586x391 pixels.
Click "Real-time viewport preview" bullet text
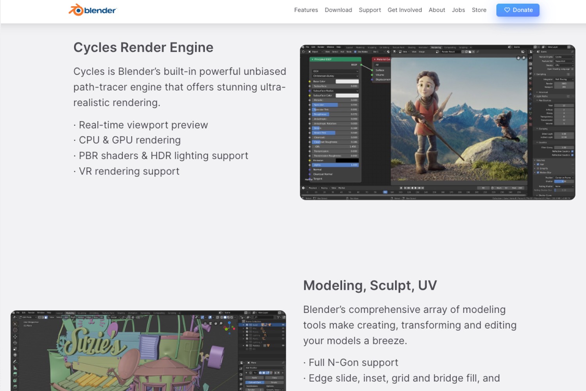pos(143,125)
